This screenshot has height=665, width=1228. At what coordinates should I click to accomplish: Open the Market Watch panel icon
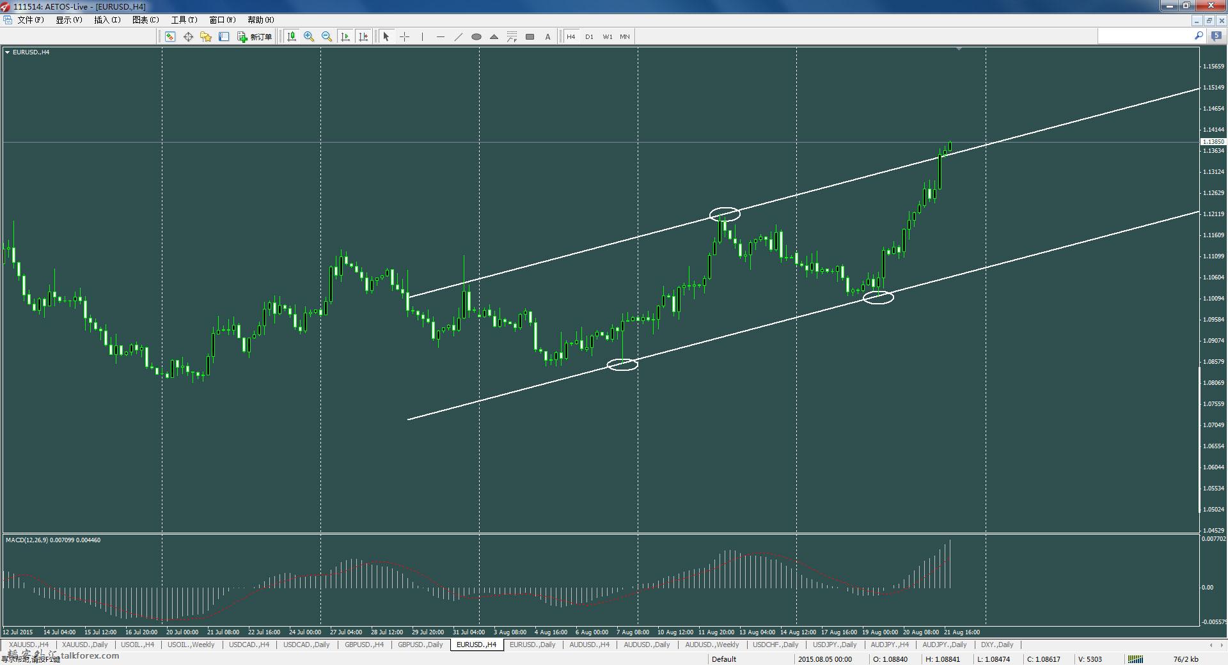point(170,36)
